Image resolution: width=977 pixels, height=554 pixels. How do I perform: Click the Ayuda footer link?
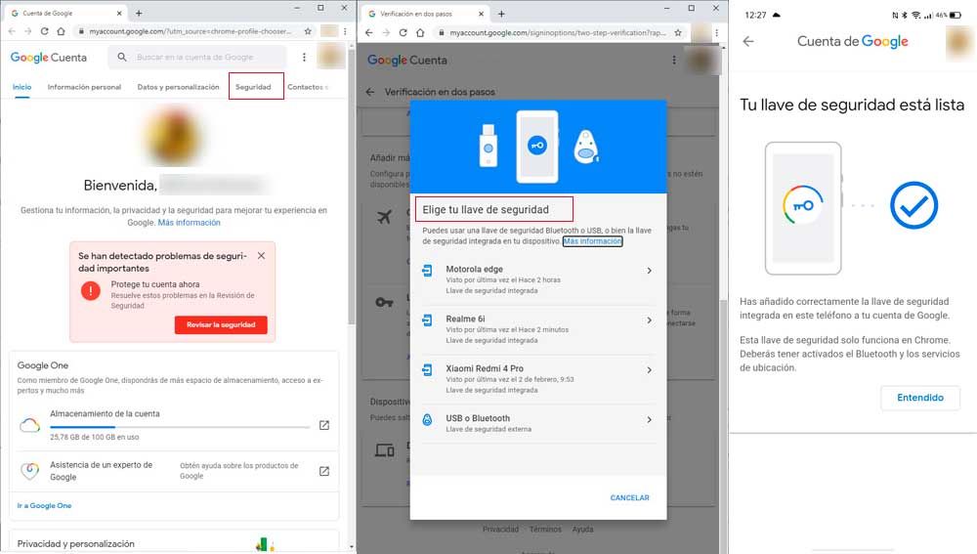(x=582, y=529)
